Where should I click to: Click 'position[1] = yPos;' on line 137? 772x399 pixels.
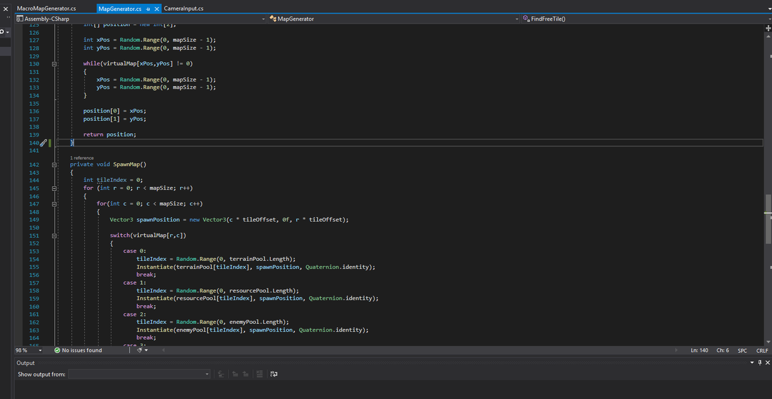point(115,119)
